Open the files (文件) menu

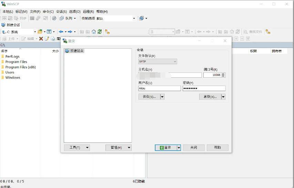point(35,12)
